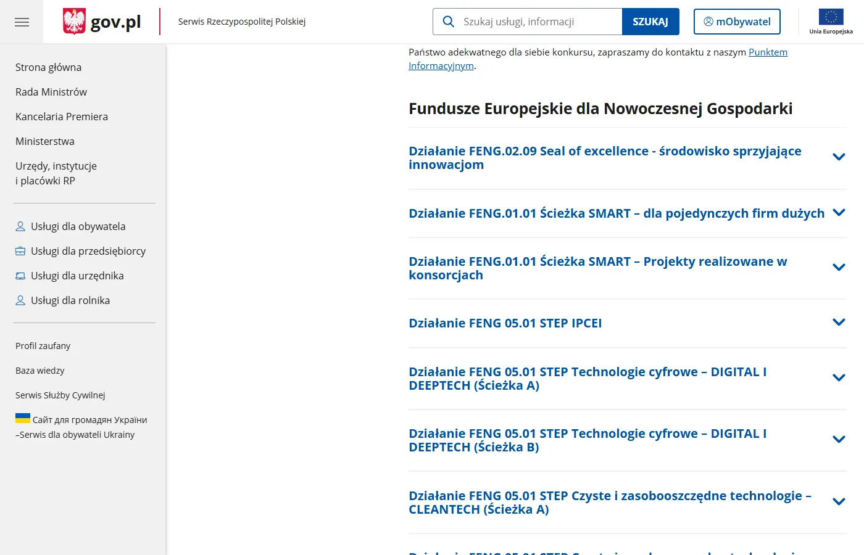Open Działanie FENG 05.01 STEP IPCEI heading
864x555 pixels.
(x=505, y=323)
